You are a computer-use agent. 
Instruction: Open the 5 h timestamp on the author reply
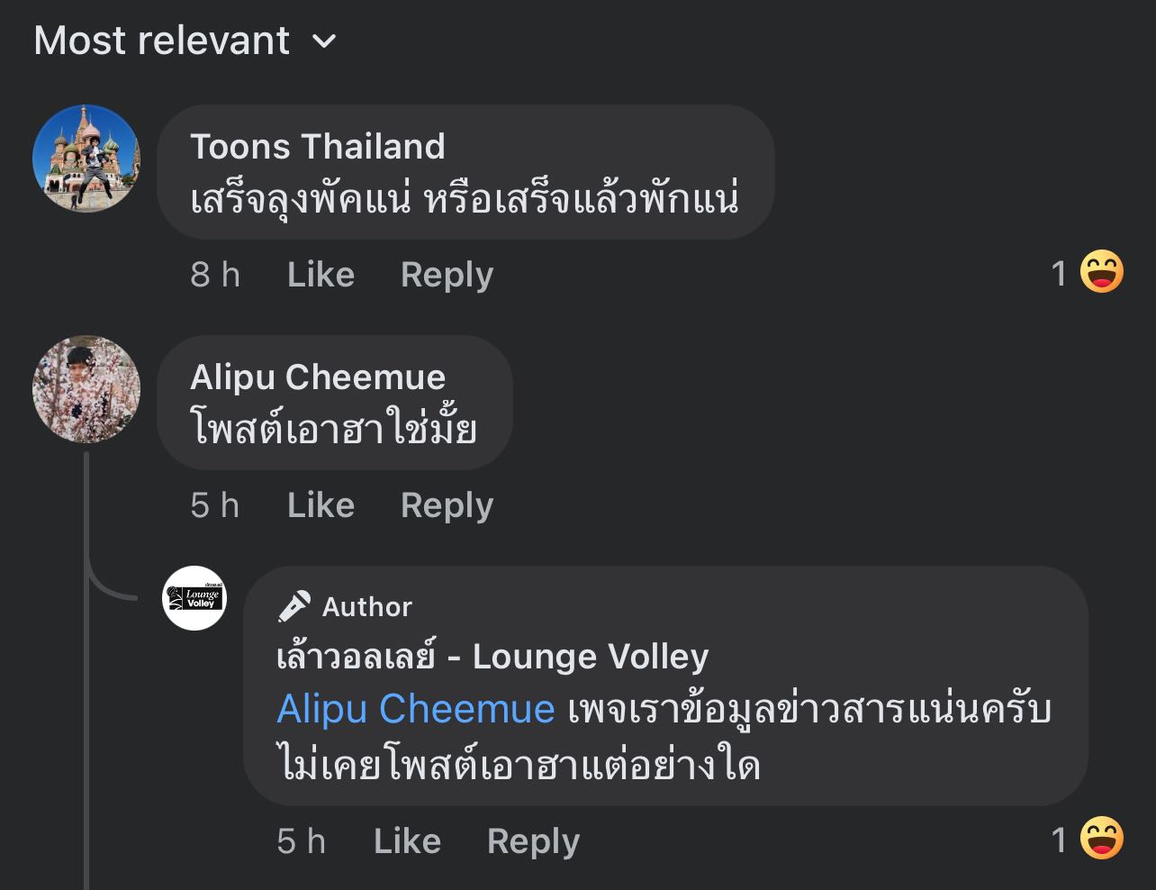(301, 841)
